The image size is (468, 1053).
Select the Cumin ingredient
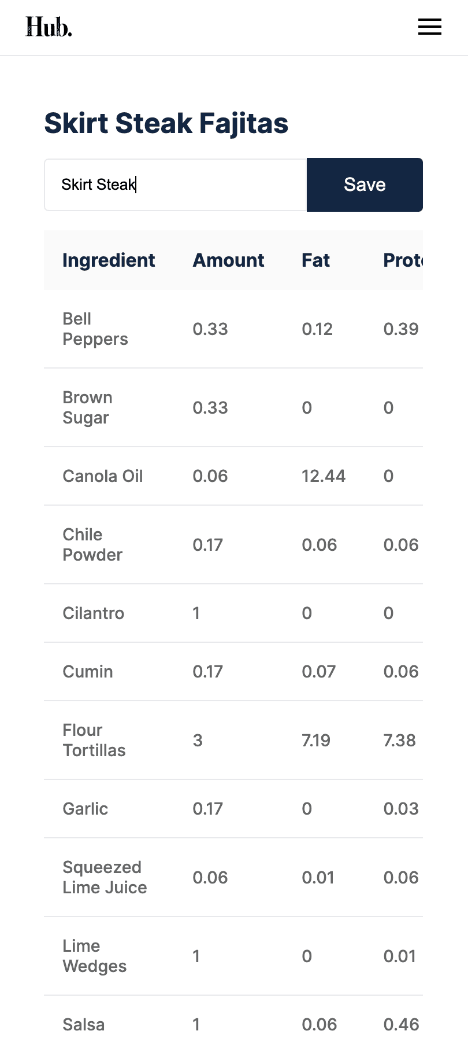(x=88, y=672)
